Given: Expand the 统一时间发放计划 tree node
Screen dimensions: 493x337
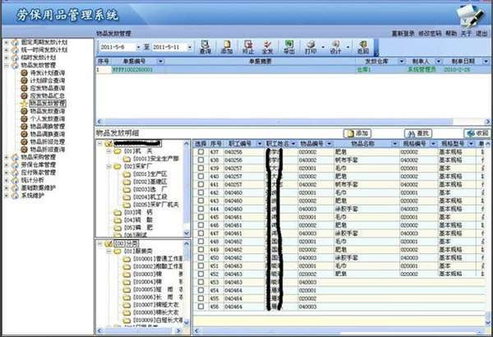Looking at the screenshot, I should (7, 49).
